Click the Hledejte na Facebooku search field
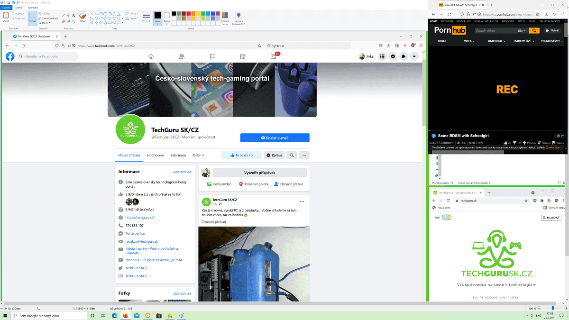The height and width of the screenshot is (320, 569). click(x=48, y=56)
